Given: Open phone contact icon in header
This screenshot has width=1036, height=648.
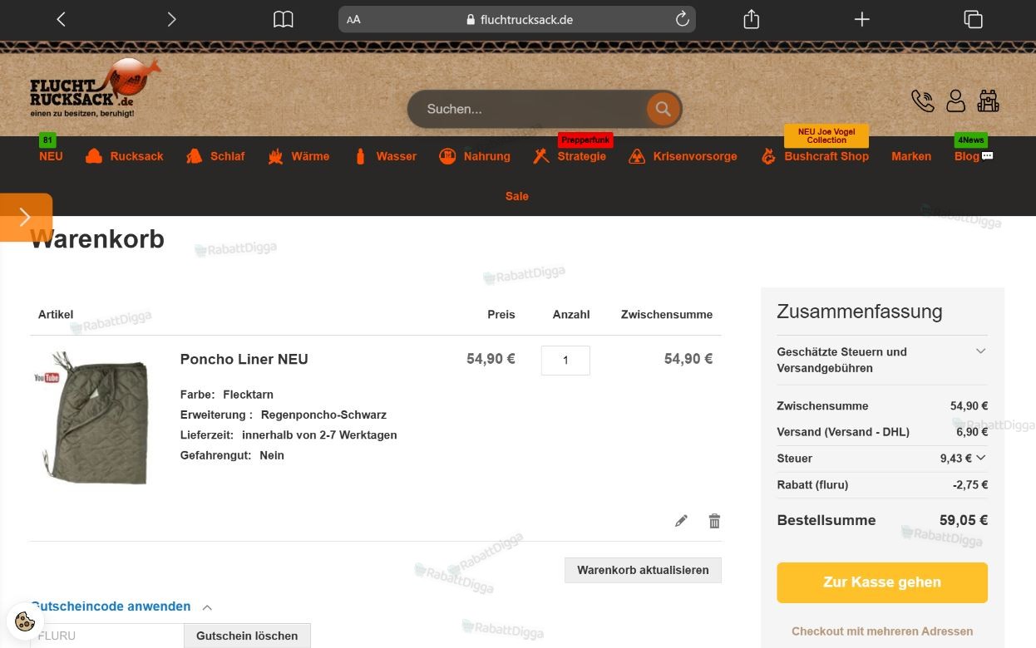Looking at the screenshot, I should point(923,101).
